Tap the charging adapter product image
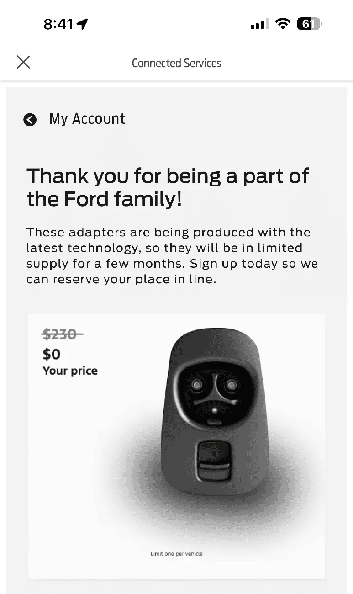Viewport: 353px width, 594px height. coord(211,411)
